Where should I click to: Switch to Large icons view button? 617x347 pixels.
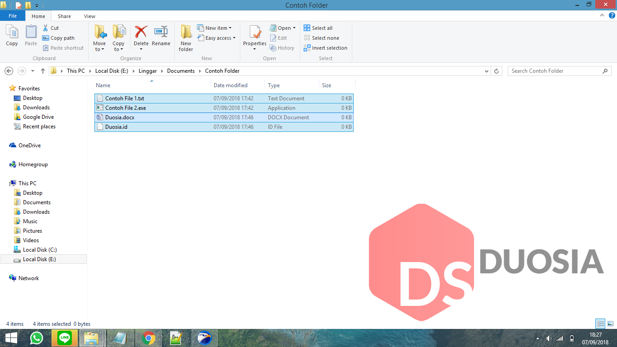point(610,324)
